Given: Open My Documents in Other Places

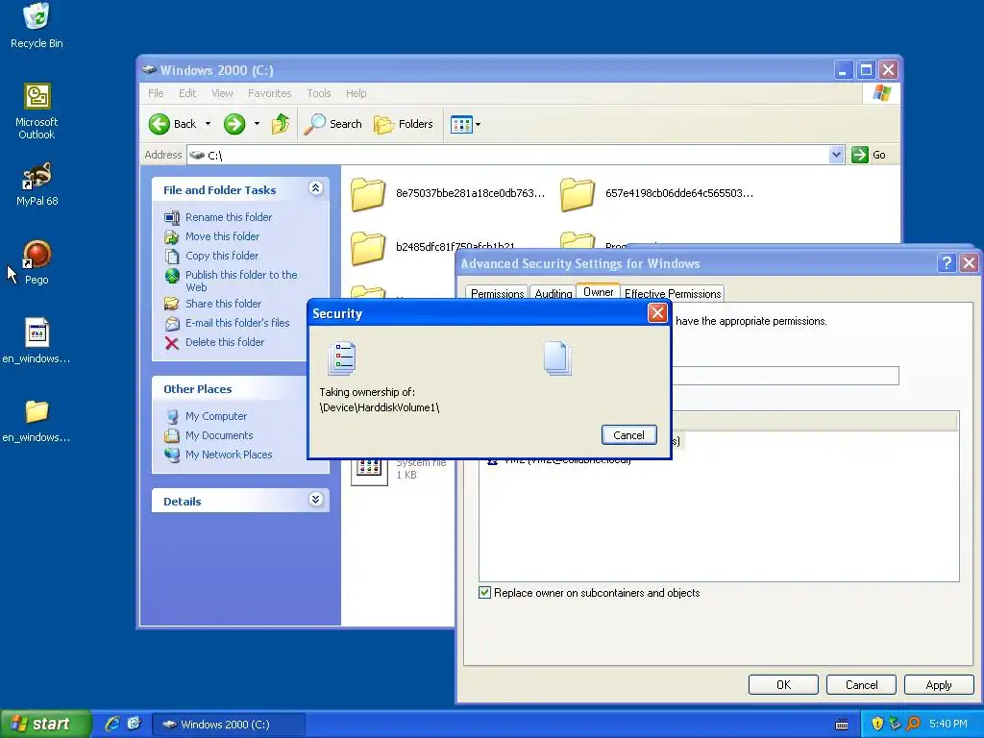Looking at the screenshot, I should 219,435.
